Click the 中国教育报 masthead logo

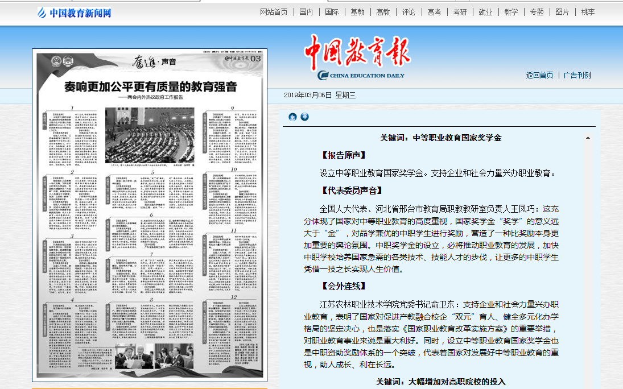(x=357, y=57)
